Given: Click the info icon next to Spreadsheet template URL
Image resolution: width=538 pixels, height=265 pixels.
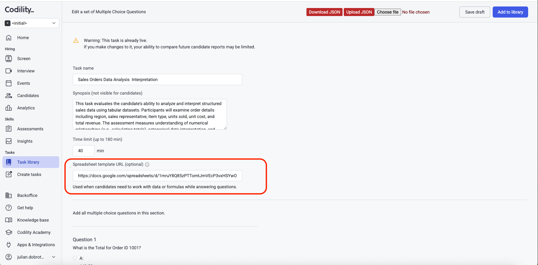Looking at the screenshot, I should pyautogui.click(x=147, y=165).
